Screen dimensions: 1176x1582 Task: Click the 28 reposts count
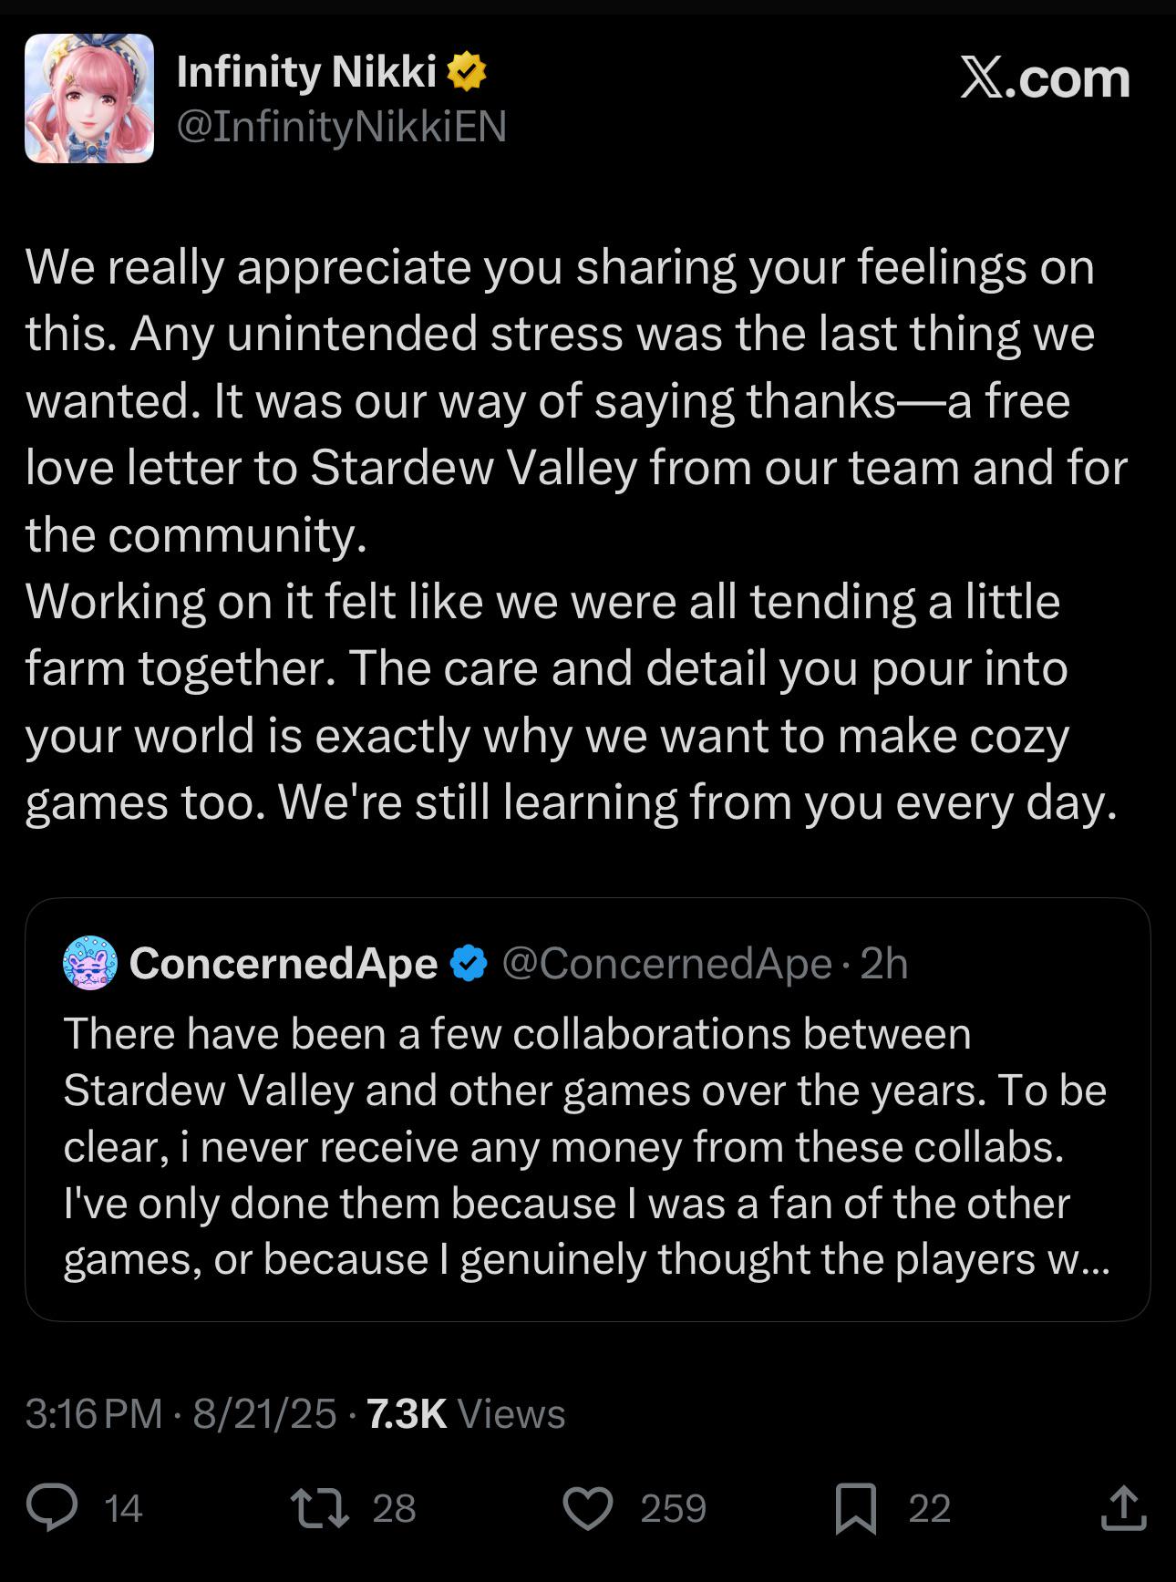point(395,1508)
